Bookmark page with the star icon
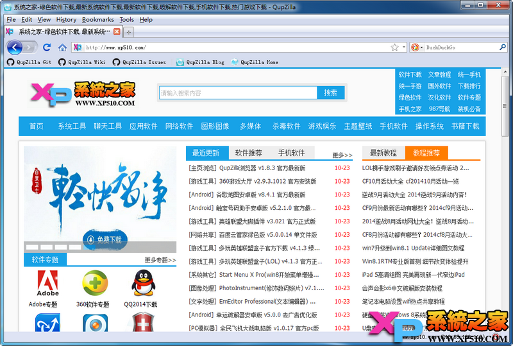513x346 pixels. [x=394, y=48]
